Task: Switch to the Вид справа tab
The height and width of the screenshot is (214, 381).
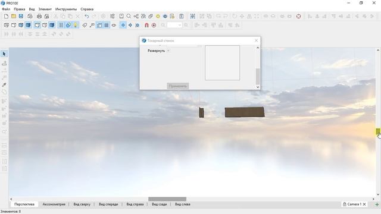Action: click(135, 204)
